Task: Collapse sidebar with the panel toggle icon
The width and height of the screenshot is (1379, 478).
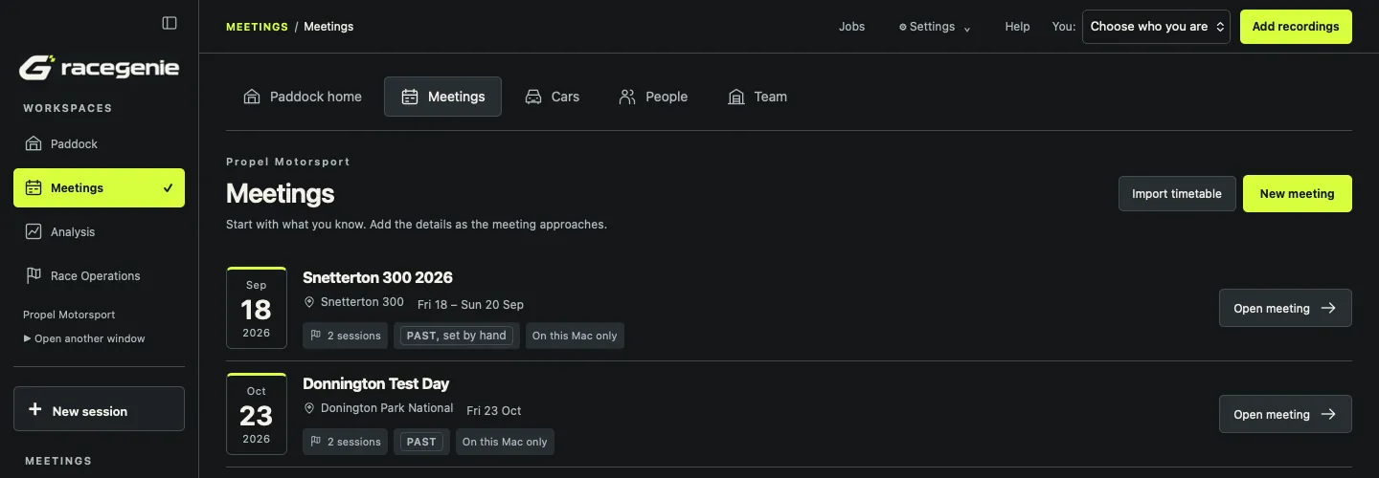Action: [x=170, y=23]
